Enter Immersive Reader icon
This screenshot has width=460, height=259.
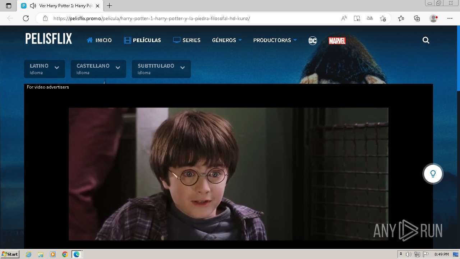pos(357,18)
